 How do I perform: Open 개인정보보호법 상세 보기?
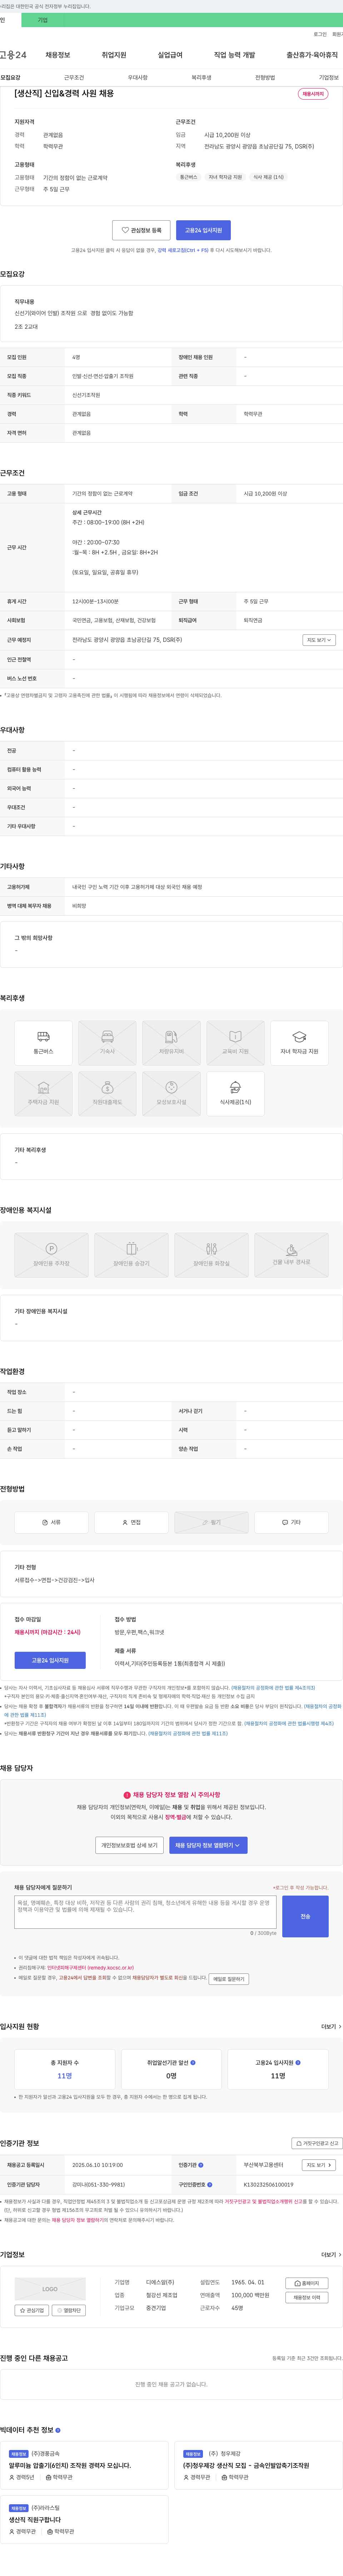click(x=129, y=1845)
